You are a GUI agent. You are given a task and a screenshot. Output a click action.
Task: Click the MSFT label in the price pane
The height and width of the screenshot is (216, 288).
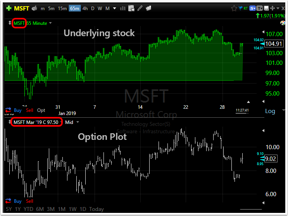pyautogui.click(x=19, y=23)
